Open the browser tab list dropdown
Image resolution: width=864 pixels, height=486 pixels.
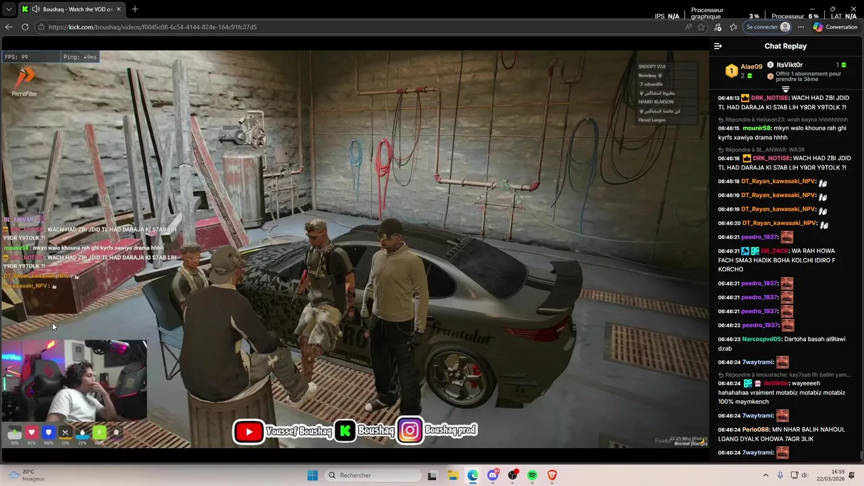pos(9,9)
